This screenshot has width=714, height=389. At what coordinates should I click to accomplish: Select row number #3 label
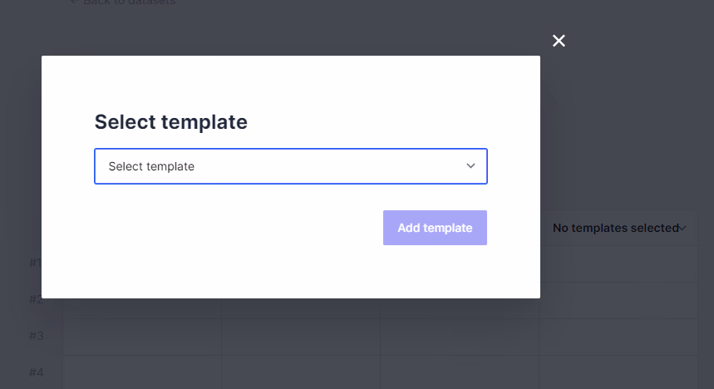[36, 336]
